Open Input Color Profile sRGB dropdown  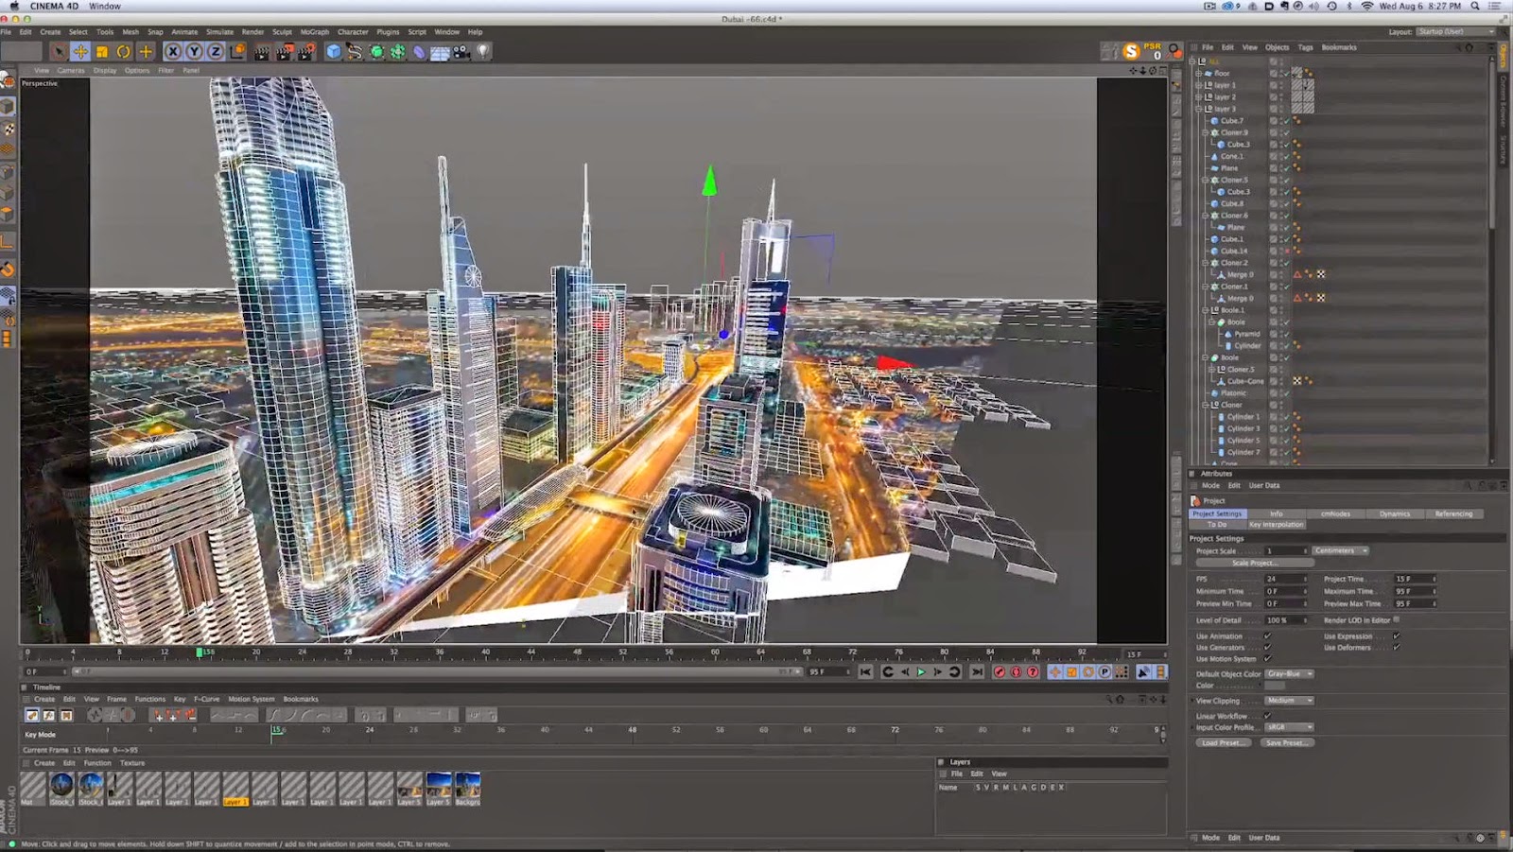(1290, 727)
